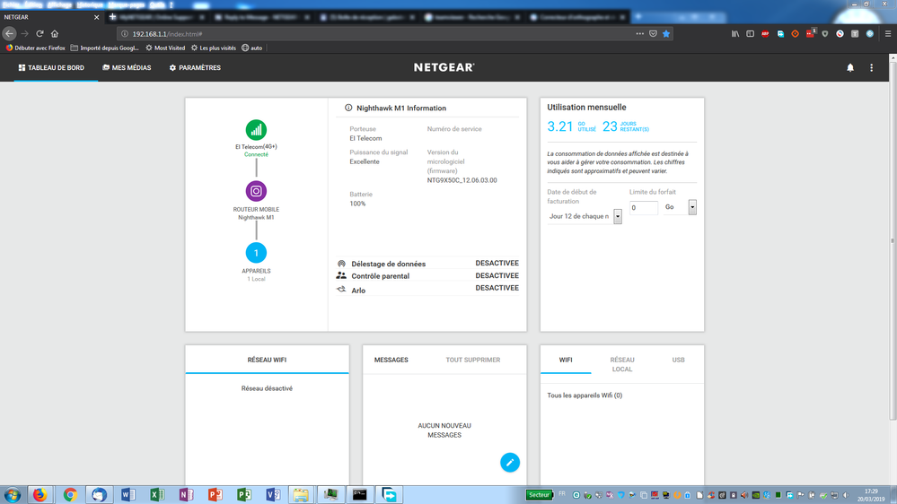897x504 pixels.
Task: Open the notifications bell icon
Action: click(850, 67)
